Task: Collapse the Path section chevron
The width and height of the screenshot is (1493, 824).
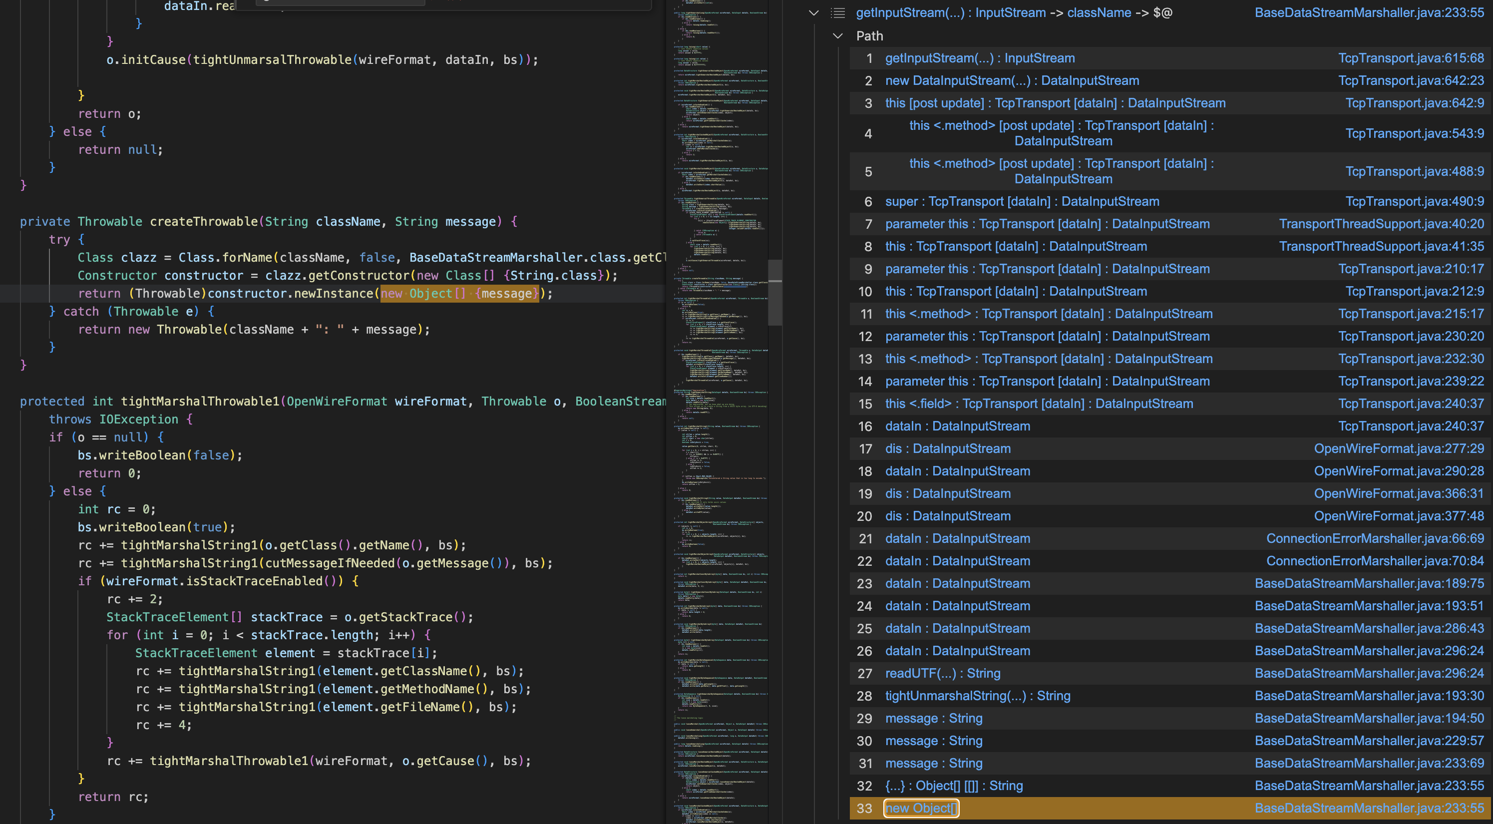Action: point(837,36)
